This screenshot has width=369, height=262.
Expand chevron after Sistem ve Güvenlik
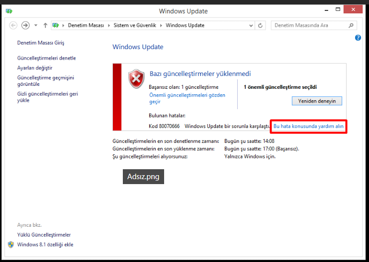[161, 25]
